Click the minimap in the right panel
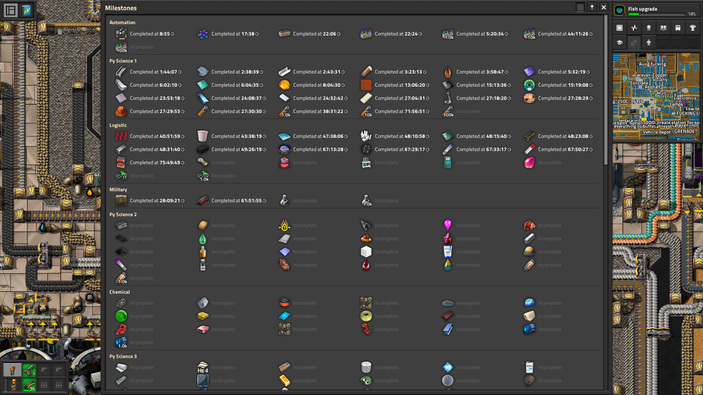 tap(656, 97)
